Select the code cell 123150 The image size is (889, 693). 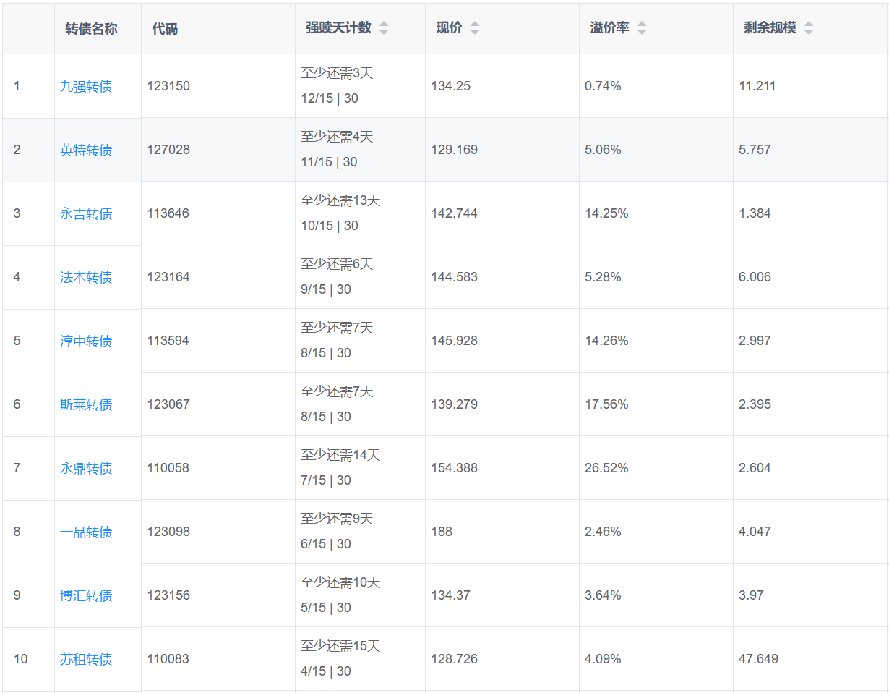(168, 87)
